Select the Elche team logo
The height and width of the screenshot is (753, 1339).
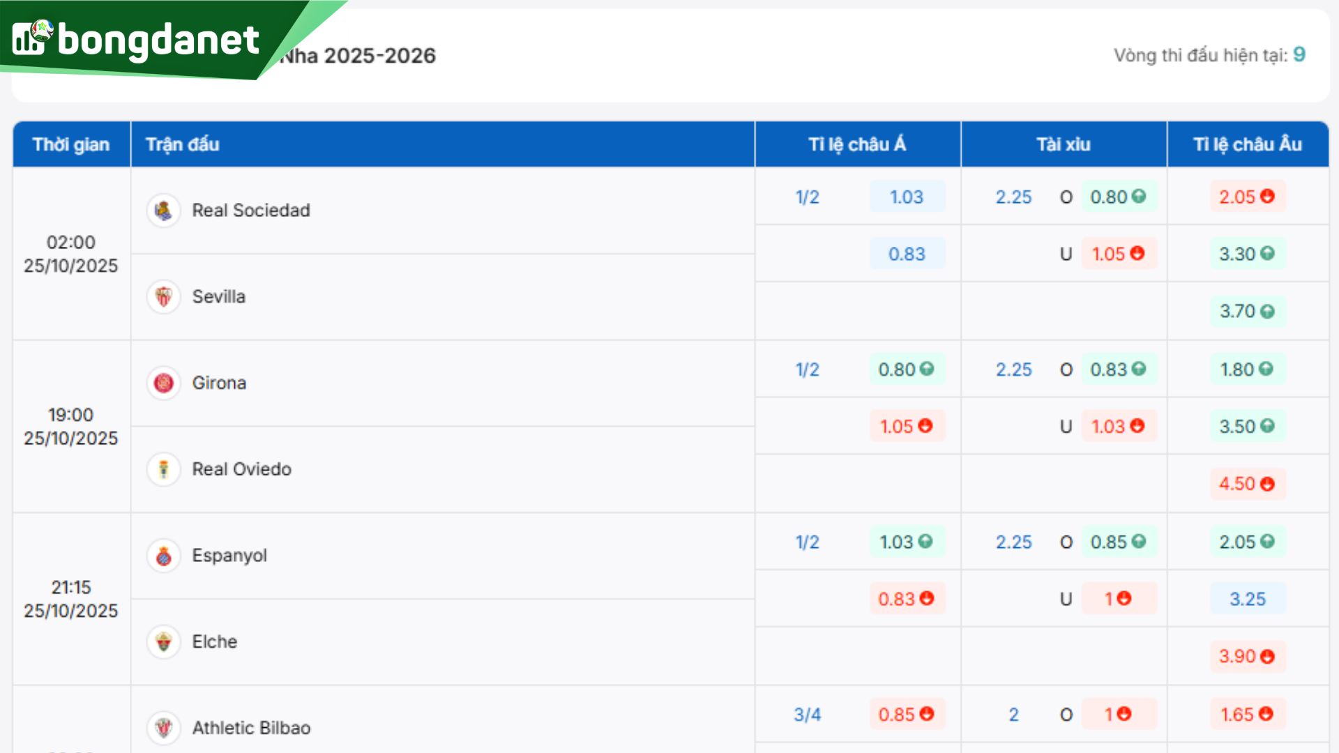click(163, 641)
